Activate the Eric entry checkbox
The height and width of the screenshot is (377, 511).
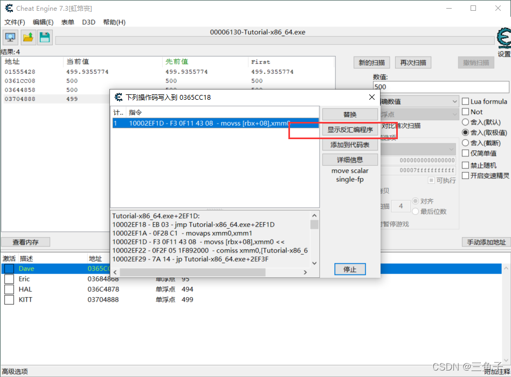(x=9, y=279)
